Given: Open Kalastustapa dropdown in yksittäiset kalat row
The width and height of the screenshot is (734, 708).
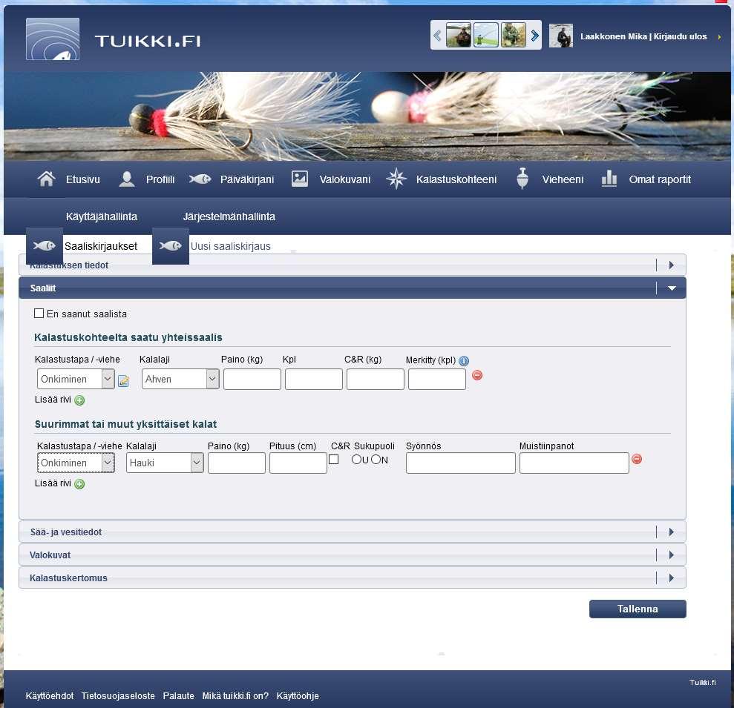Looking at the screenshot, I should (76, 463).
